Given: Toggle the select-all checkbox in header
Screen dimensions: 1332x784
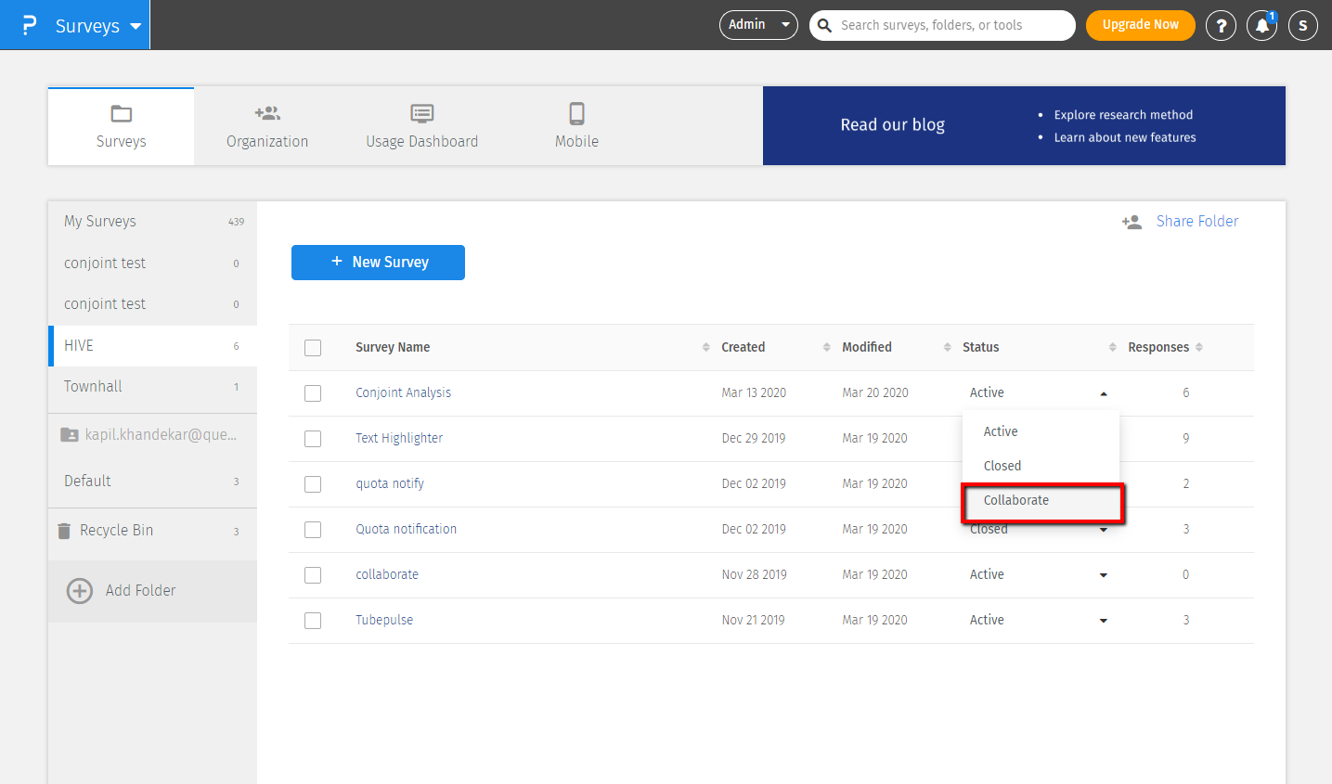Looking at the screenshot, I should click(313, 348).
